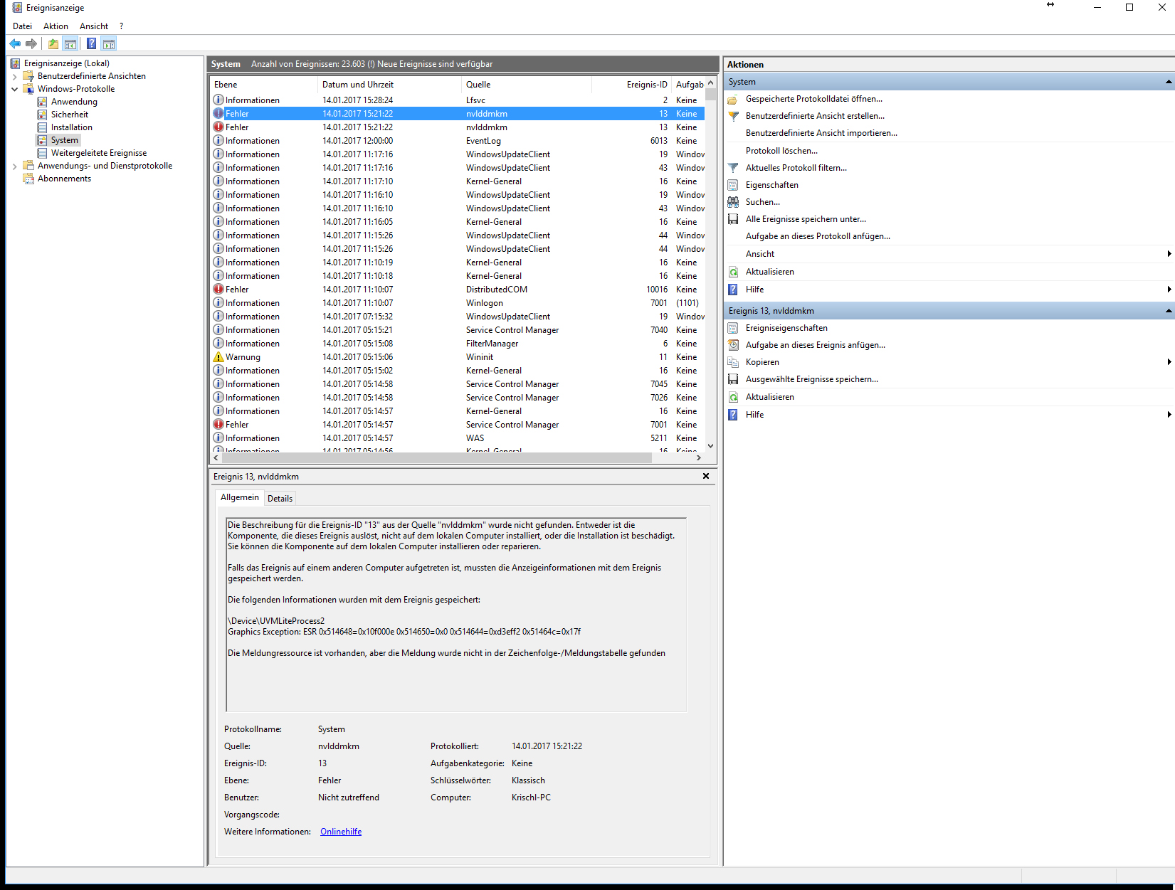This screenshot has width=1175, height=890.
Task: Click the Forward arrow in the toolbar
Action: [x=31, y=44]
